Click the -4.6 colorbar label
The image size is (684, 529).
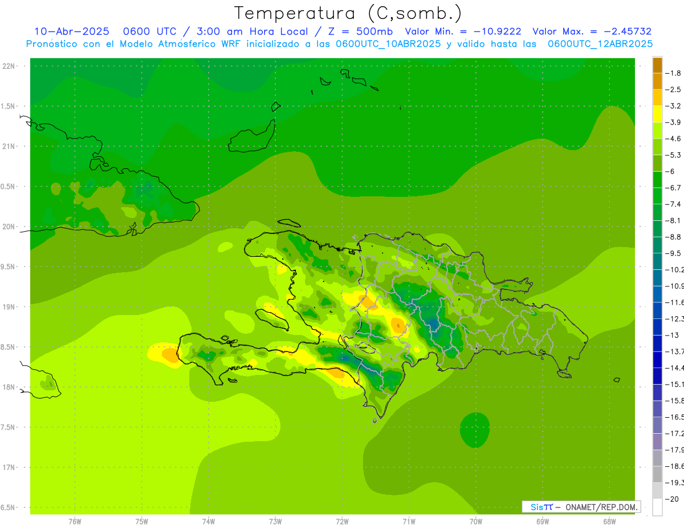674,139
